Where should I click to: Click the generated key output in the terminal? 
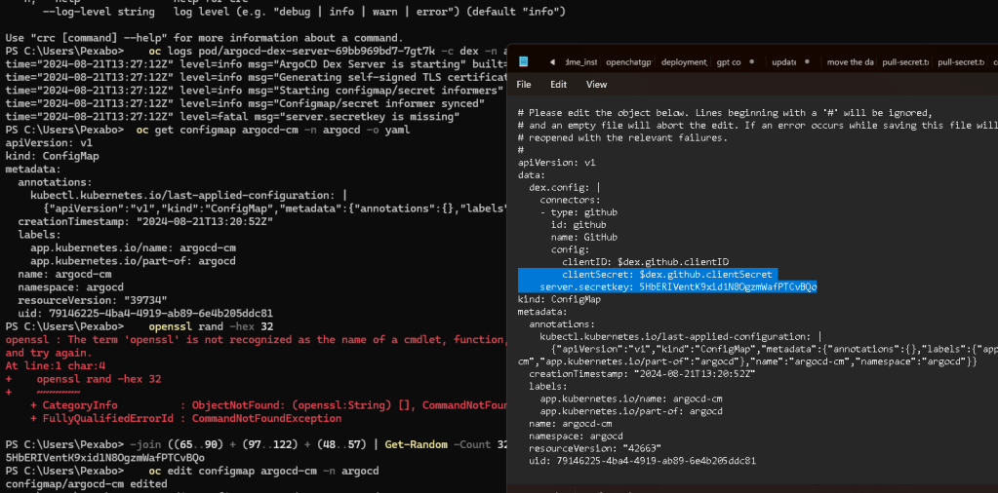pyautogui.click(x=105, y=457)
